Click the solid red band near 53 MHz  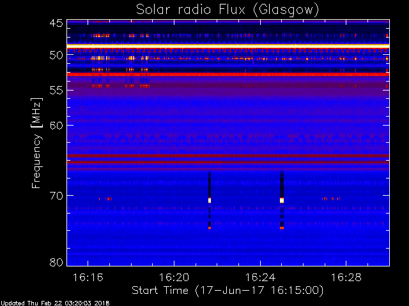(x=228, y=75)
